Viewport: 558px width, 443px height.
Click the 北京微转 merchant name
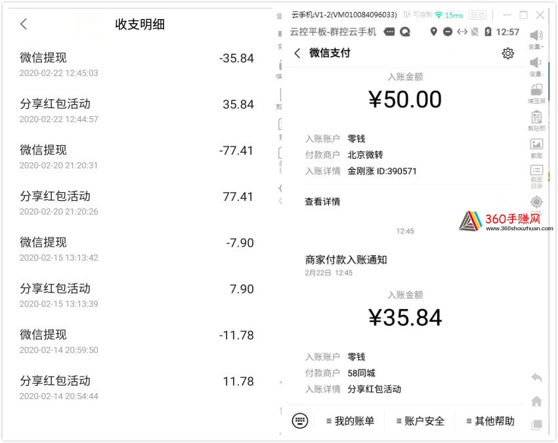click(x=365, y=155)
